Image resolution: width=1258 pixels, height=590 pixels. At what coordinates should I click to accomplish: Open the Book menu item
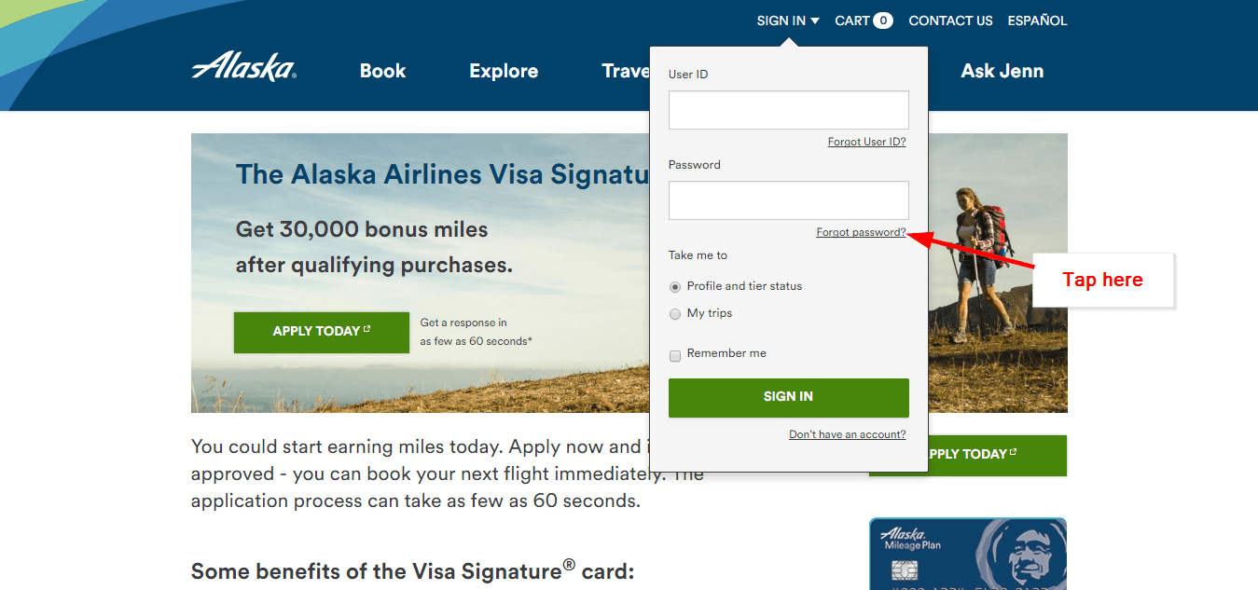tap(382, 70)
